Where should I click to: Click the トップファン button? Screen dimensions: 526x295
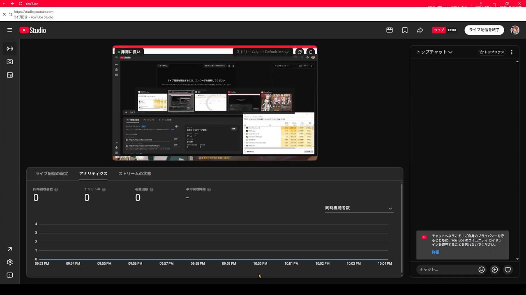tap(492, 52)
